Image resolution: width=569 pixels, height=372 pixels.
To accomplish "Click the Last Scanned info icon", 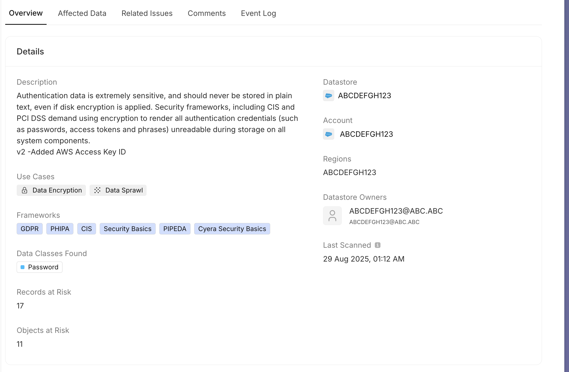I will point(377,245).
